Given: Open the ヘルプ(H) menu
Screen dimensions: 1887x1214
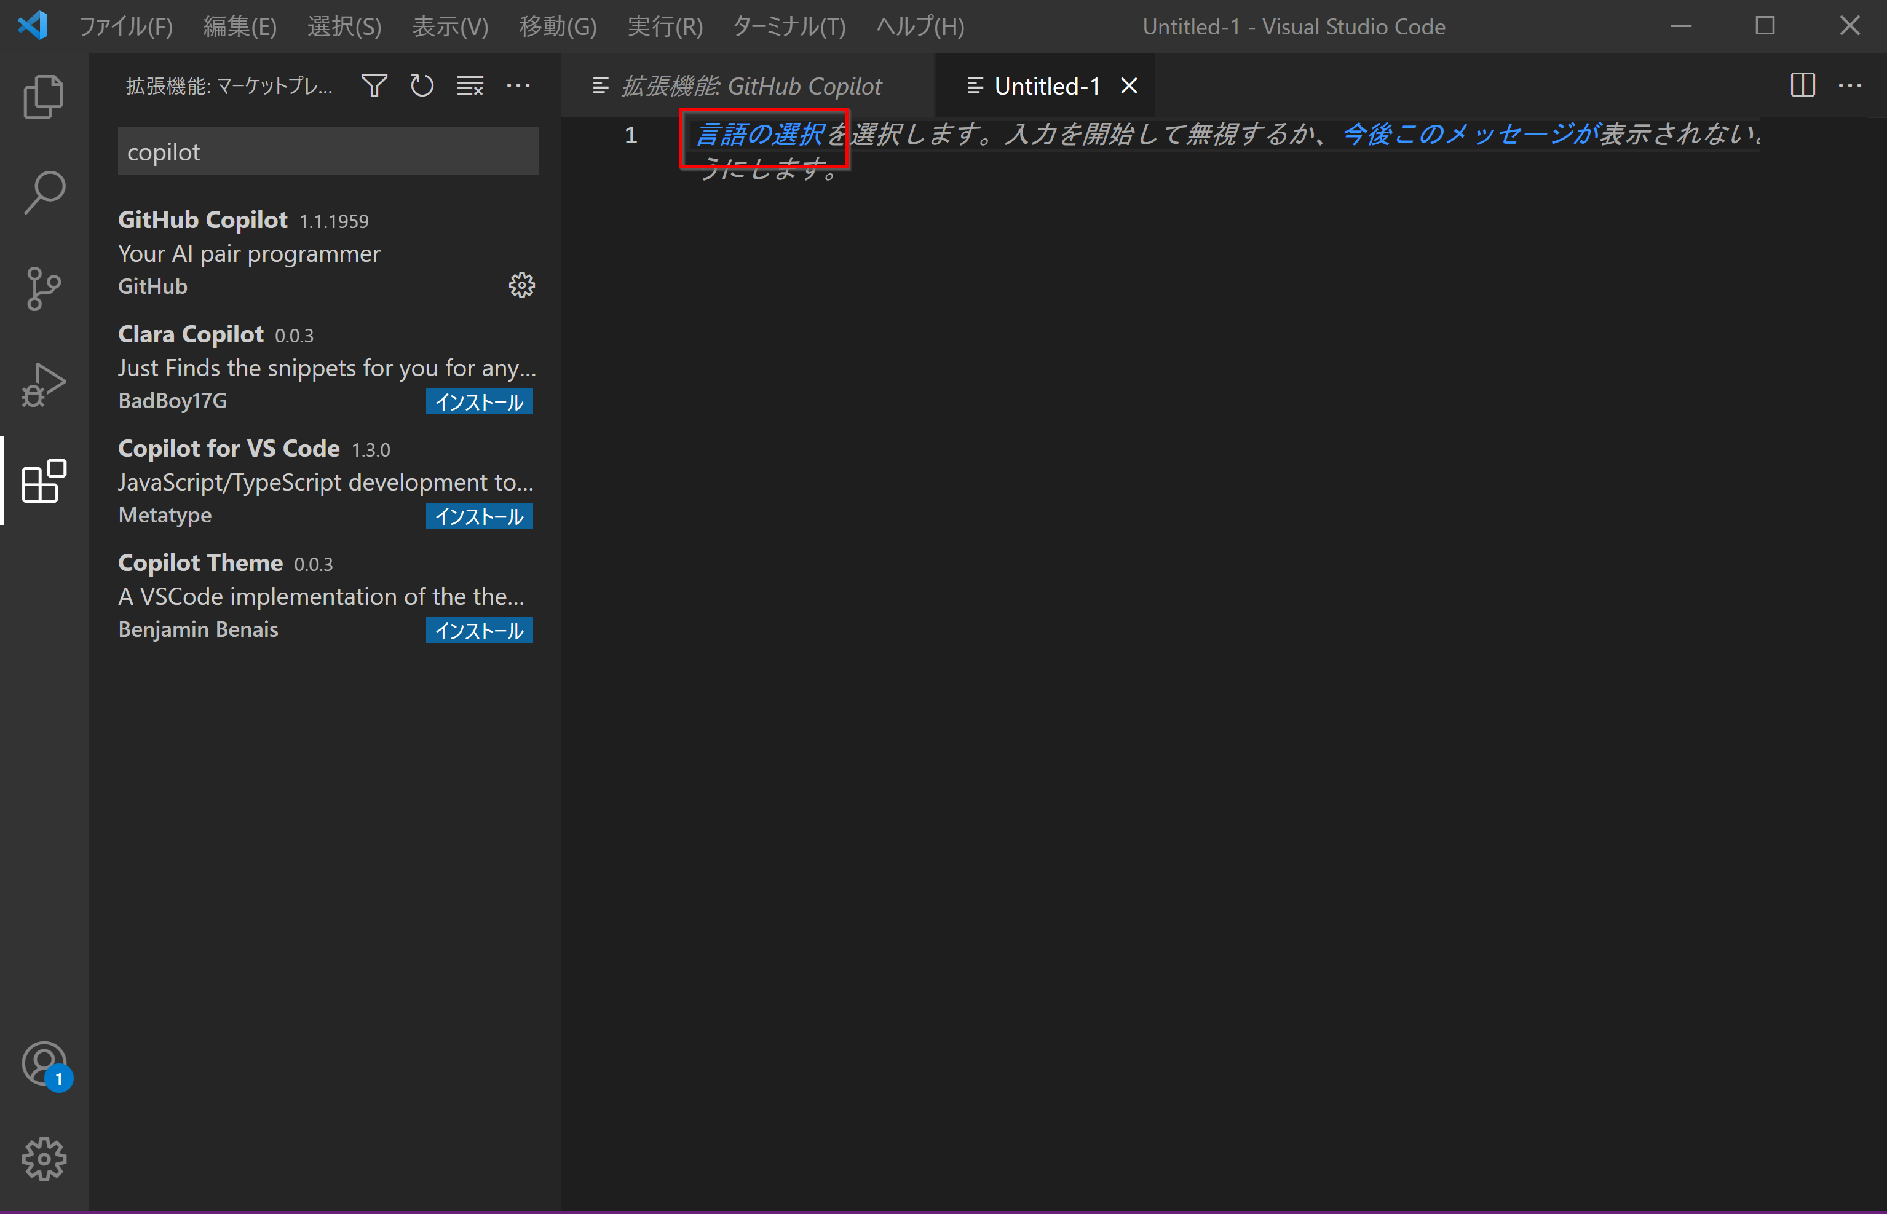Looking at the screenshot, I should point(920,27).
